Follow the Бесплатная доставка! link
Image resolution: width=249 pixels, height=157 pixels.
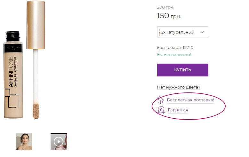click(190, 100)
